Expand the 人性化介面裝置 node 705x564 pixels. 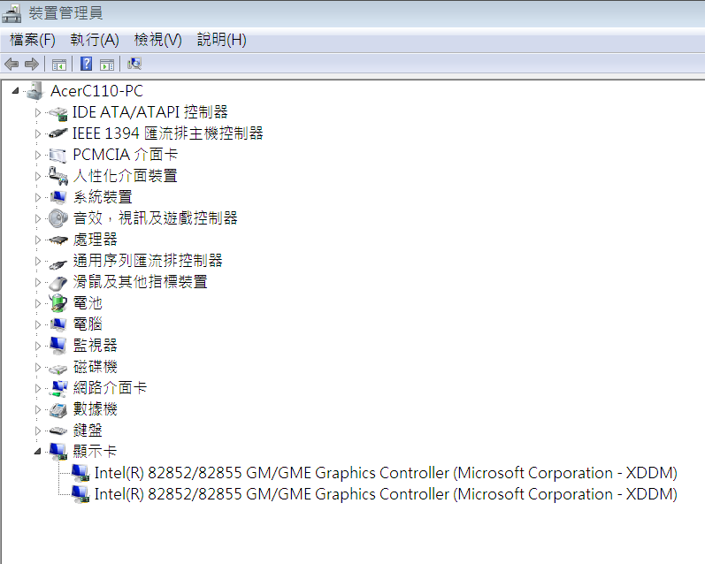click(x=38, y=176)
